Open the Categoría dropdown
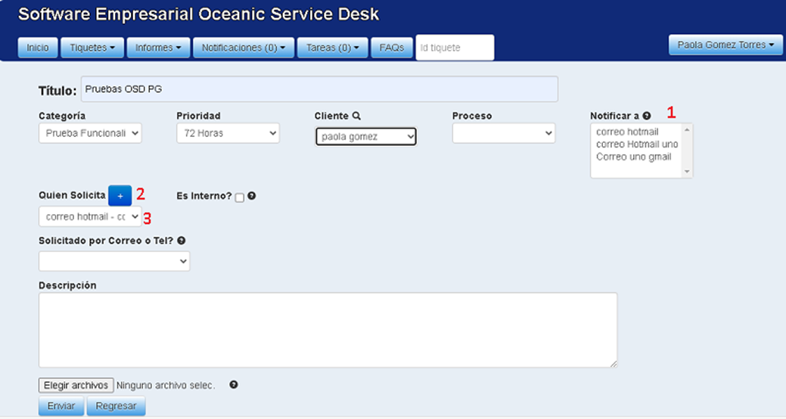The image size is (786, 419). click(90, 134)
